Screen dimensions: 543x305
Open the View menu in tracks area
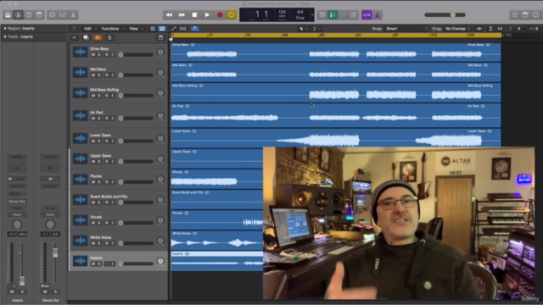[x=136, y=29]
